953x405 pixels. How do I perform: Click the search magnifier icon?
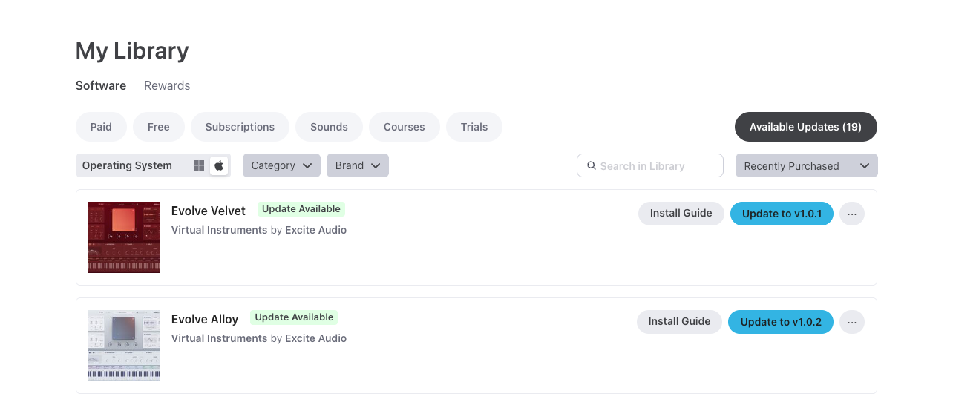(x=592, y=166)
